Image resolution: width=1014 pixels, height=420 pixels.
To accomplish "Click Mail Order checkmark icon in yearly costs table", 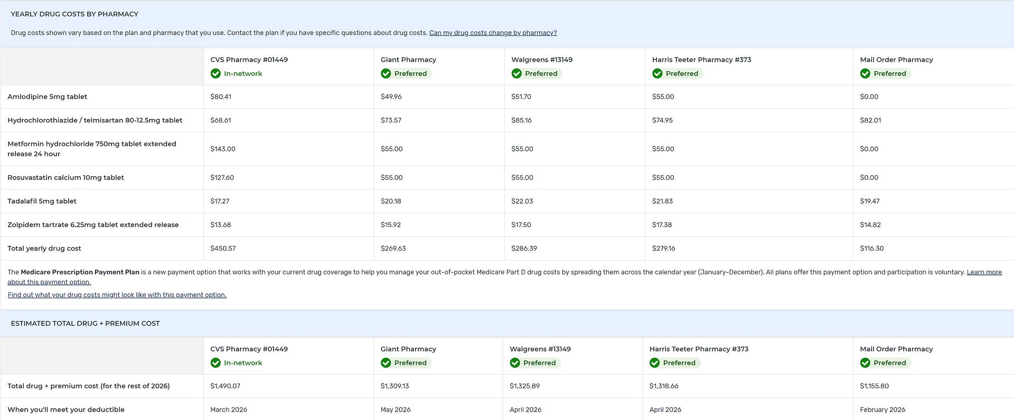I will [865, 74].
